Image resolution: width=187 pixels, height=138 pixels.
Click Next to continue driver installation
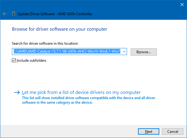149,131
